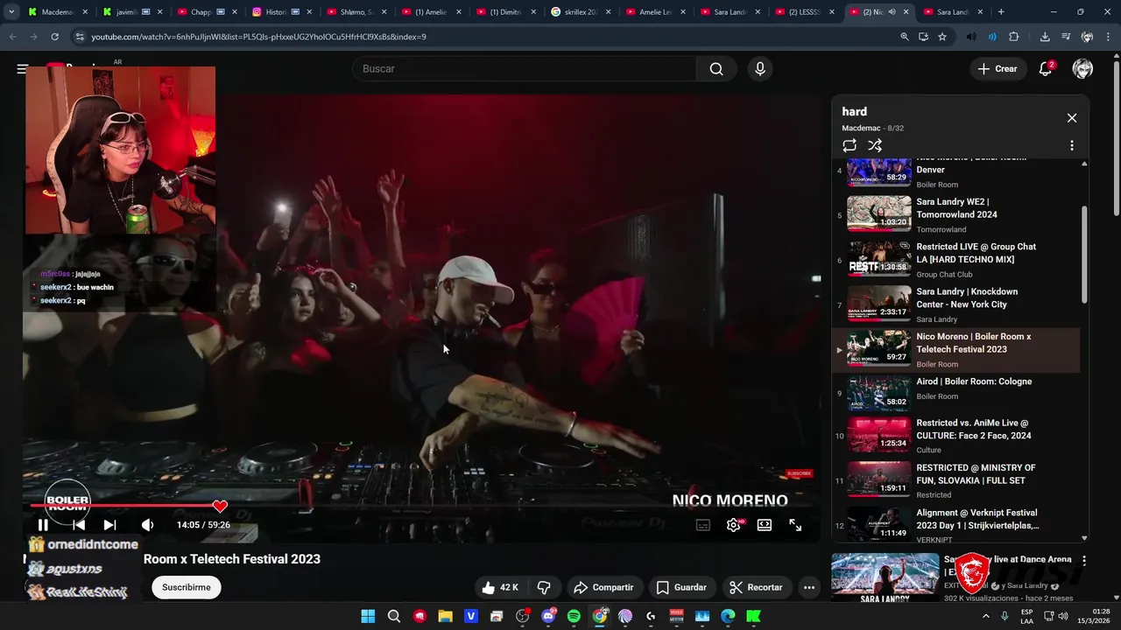Screen dimensions: 1121x630
Task: Skip to the next video in playlist
Action: point(109,525)
